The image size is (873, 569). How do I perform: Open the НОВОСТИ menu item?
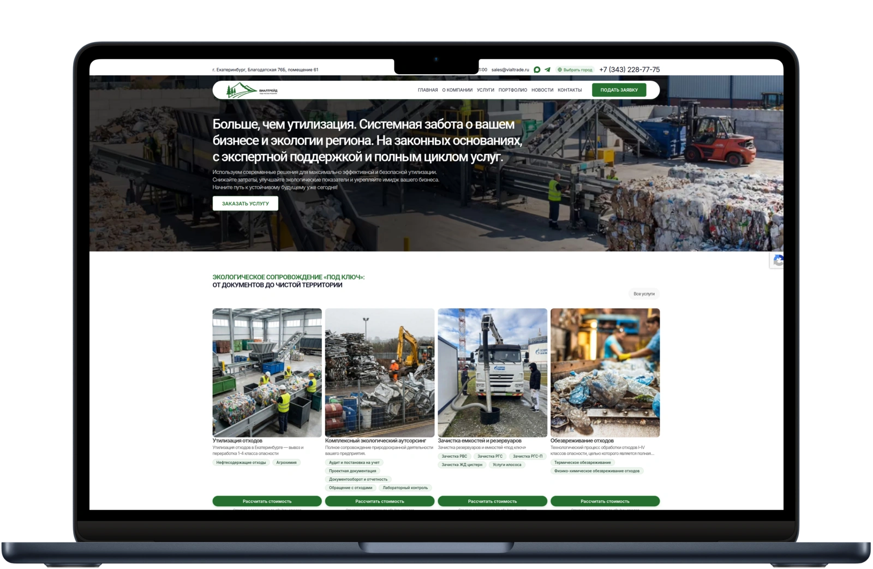click(x=542, y=90)
